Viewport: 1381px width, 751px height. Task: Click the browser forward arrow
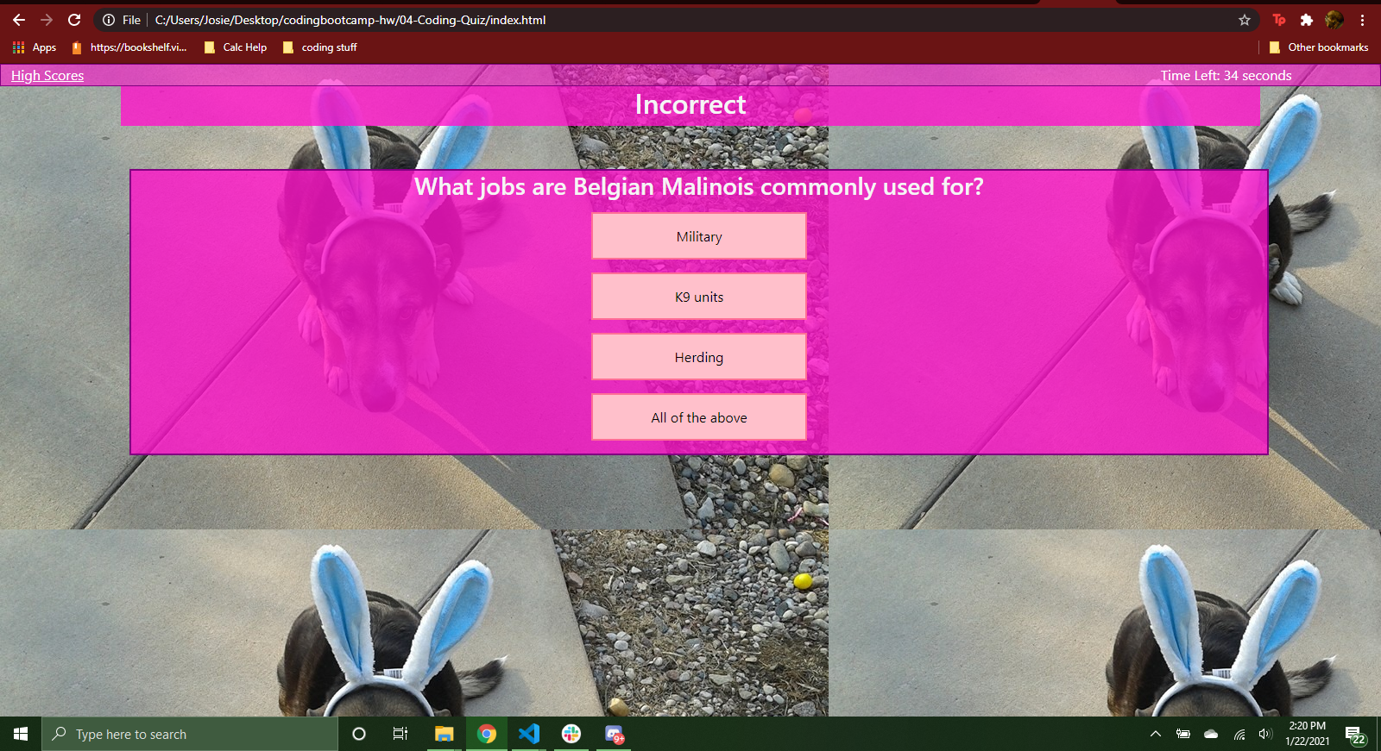point(47,20)
